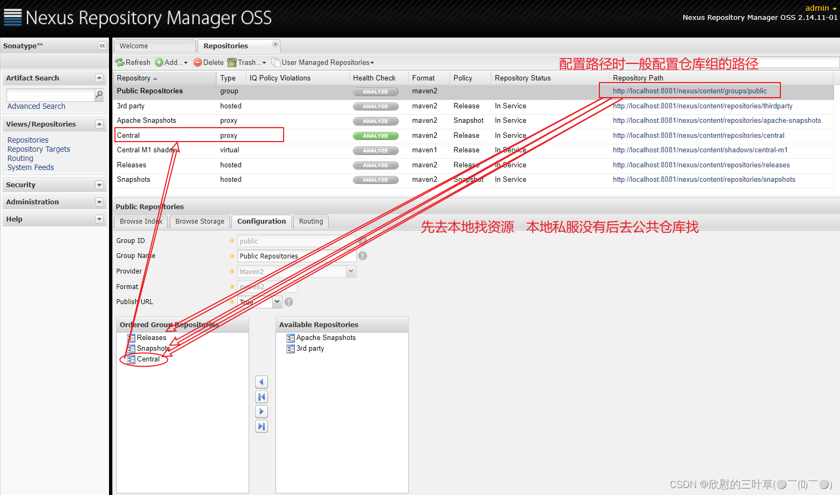Open System Feeds in sidebar
The height and width of the screenshot is (495, 840).
(31, 167)
